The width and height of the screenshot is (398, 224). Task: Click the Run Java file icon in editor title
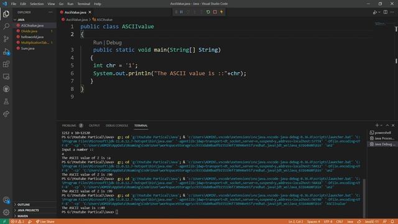point(374,12)
